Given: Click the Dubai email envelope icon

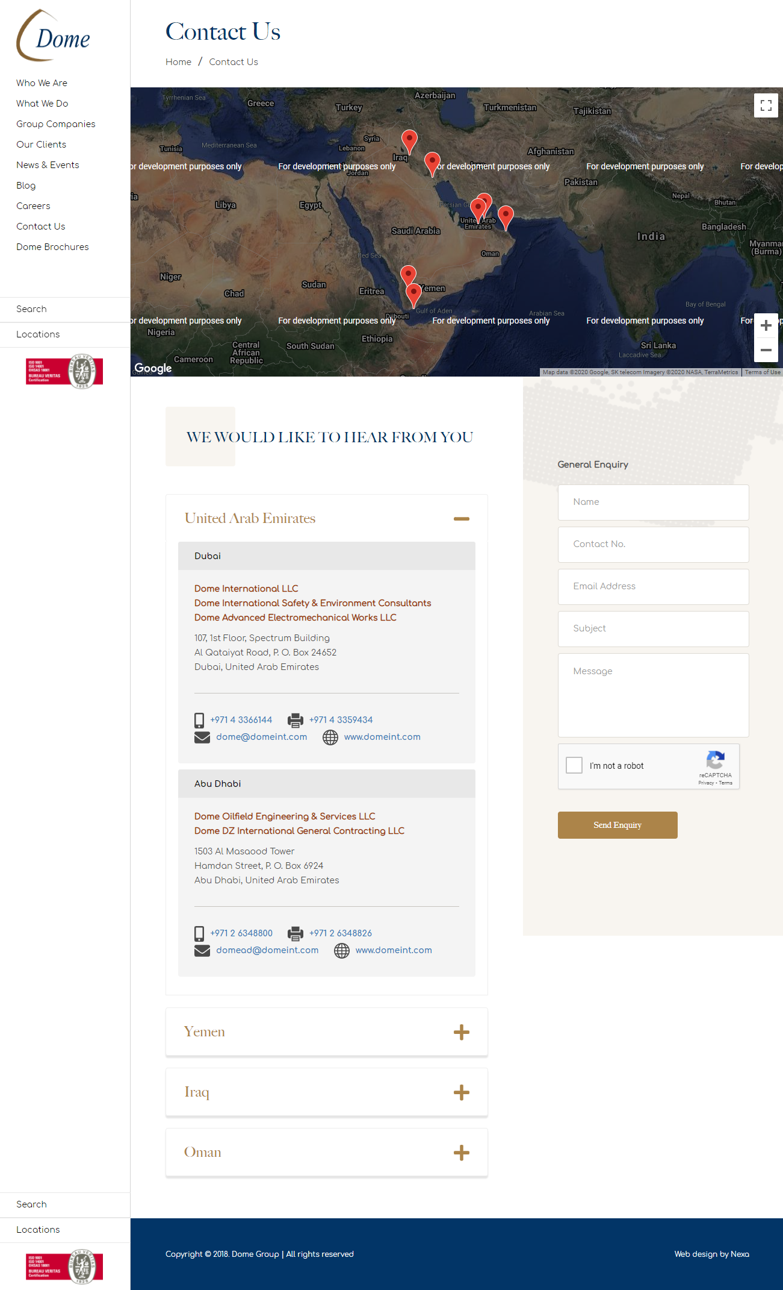Looking at the screenshot, I should point(202,737).
